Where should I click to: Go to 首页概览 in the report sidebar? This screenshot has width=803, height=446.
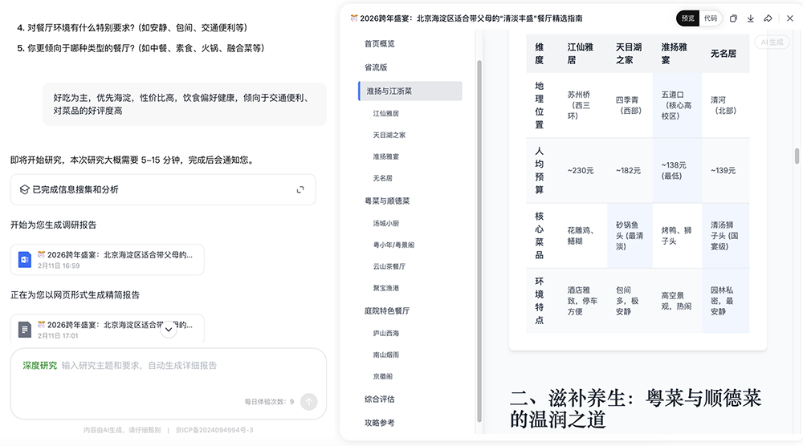pyautogui.click(x=380, y=44)
